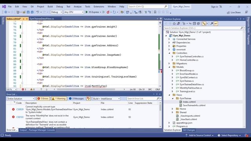Toggle Track Active Item in Solution Explorer
This screenshot has width=251, height=141.
[x=204, y=23]
